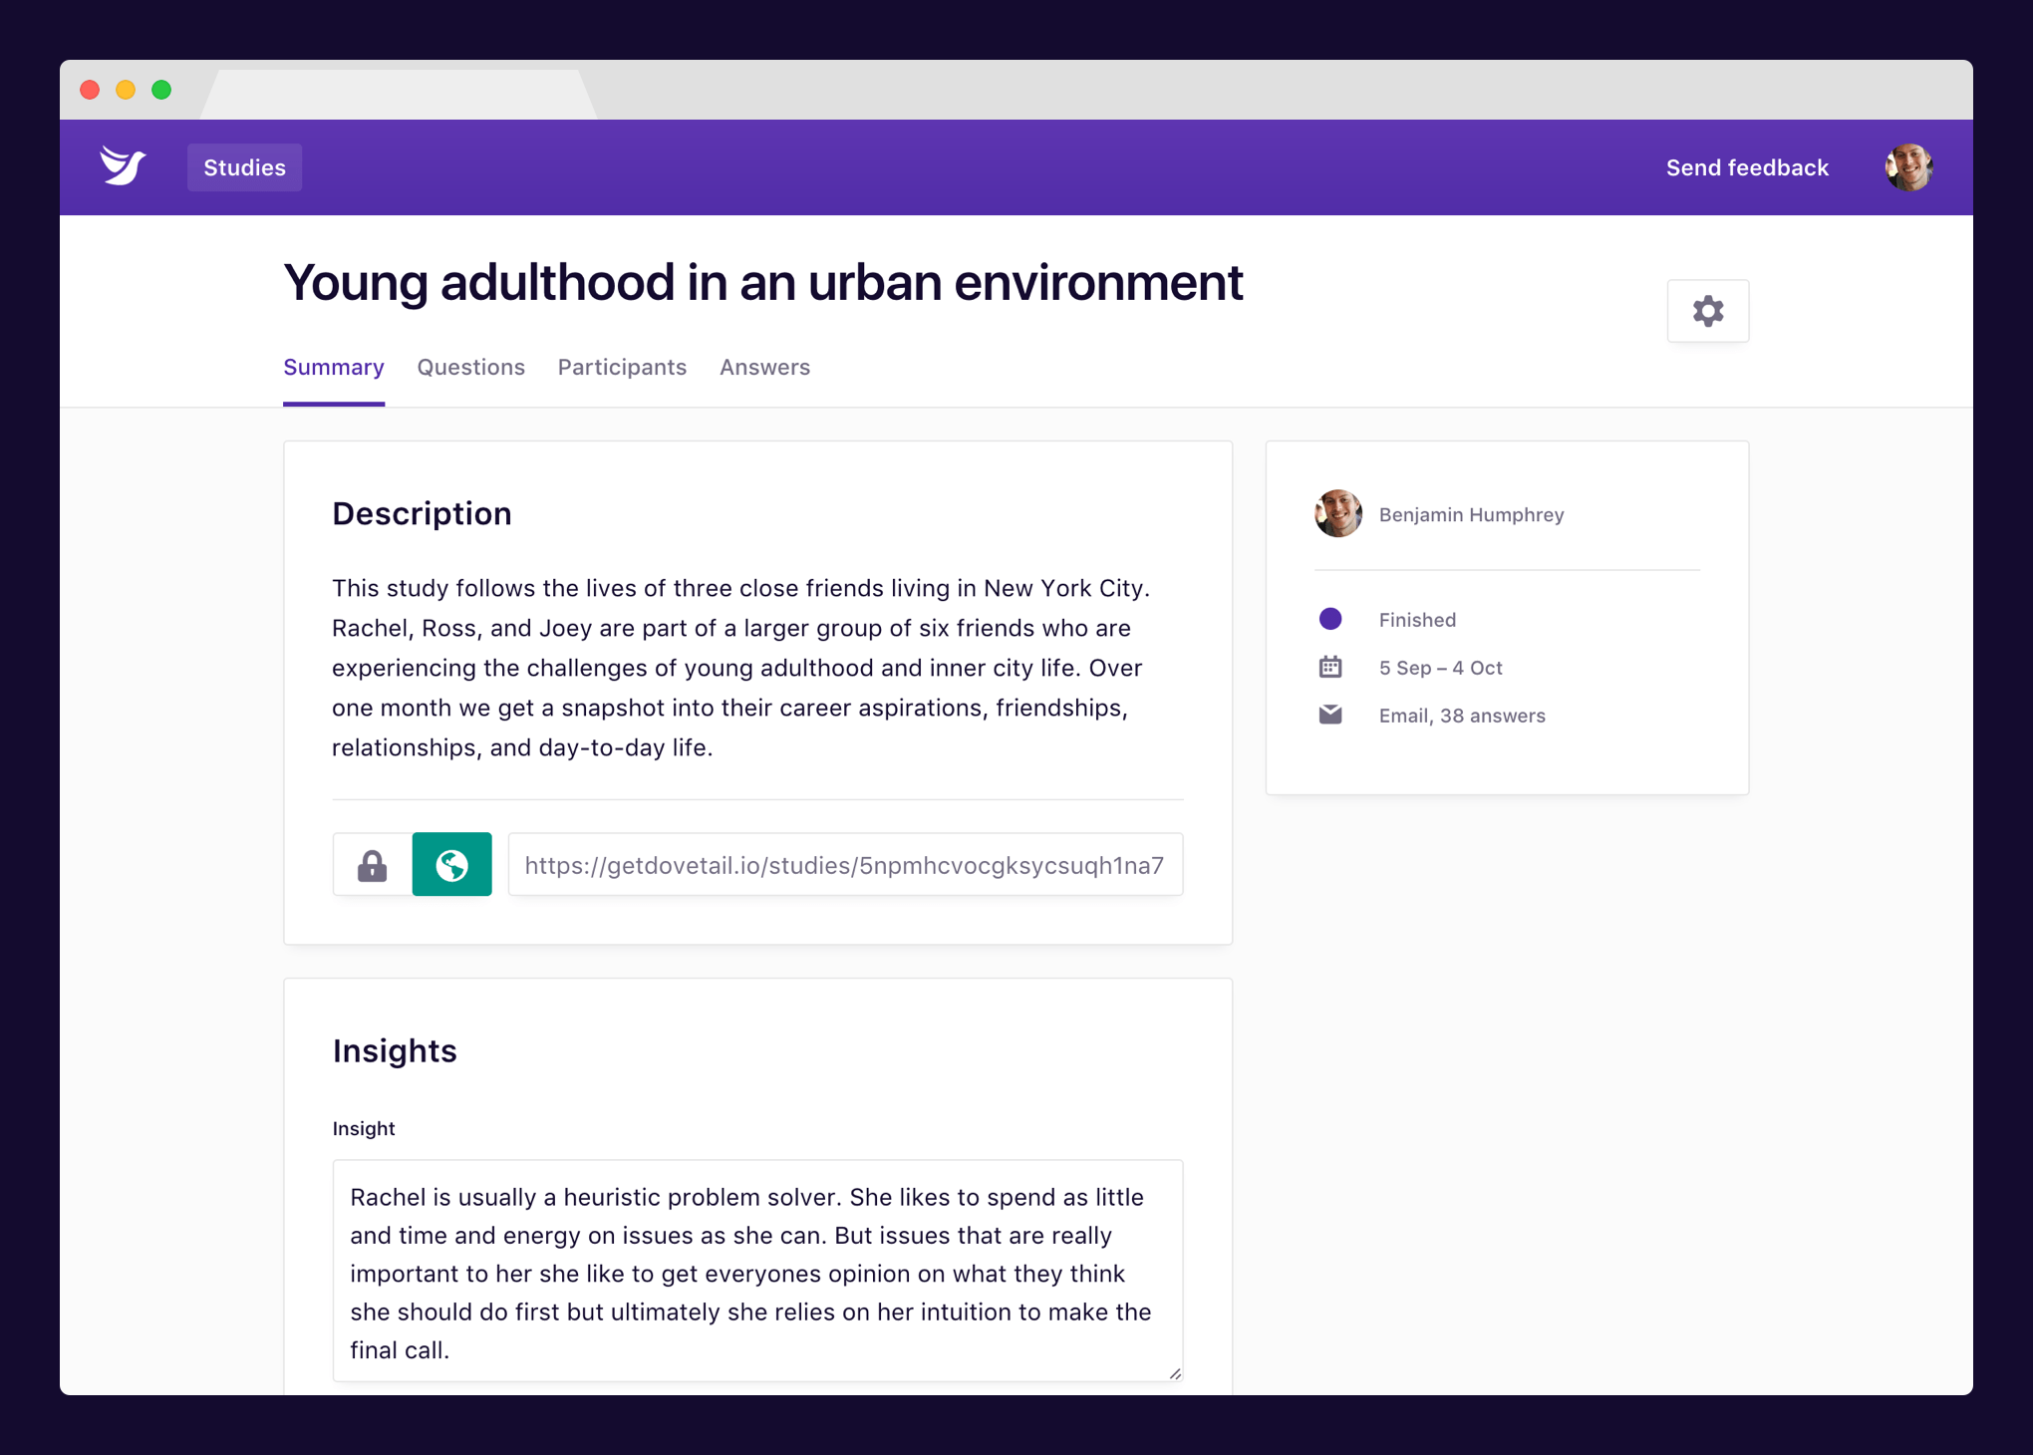Click the email envelope icon
This screenshot has height=1455, width=2033.
click(x=1330, y=716)
